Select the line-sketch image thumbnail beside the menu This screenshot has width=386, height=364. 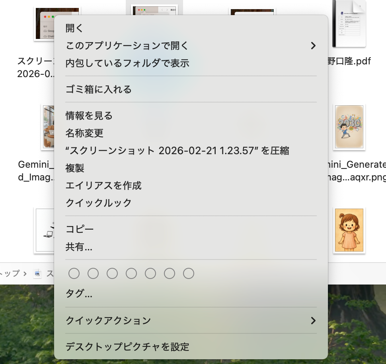tap(45, 230)
